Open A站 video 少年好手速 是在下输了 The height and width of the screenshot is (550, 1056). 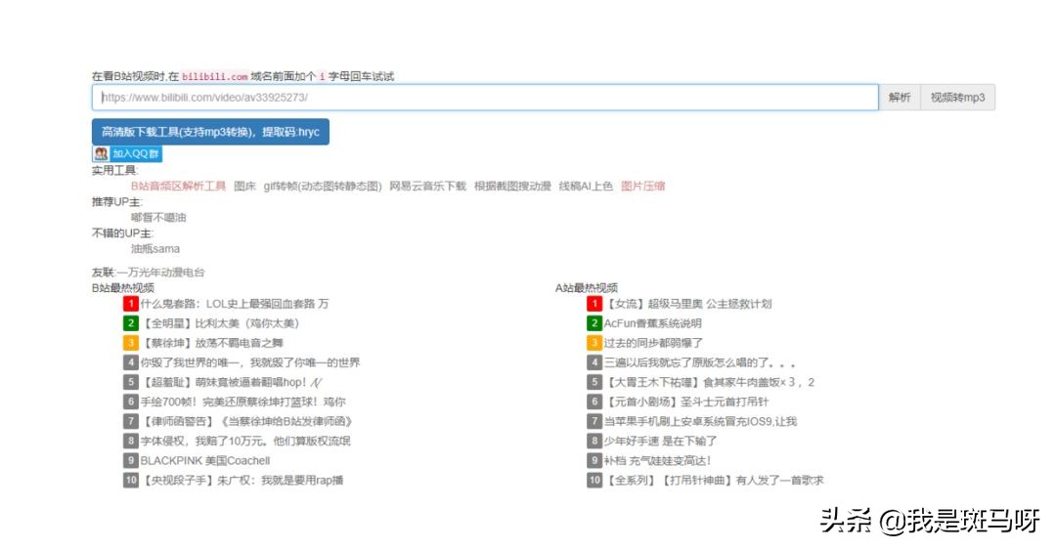tap(660, 441)
